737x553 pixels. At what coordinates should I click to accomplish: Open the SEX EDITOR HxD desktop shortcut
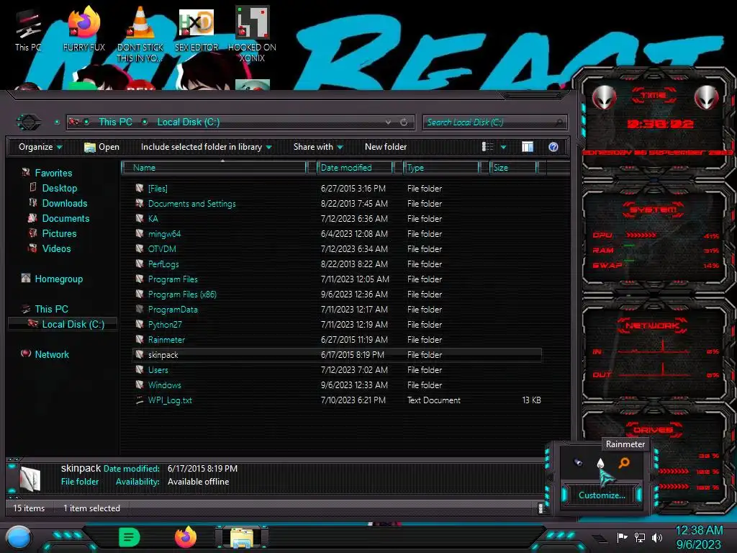[x=196, y=29]
